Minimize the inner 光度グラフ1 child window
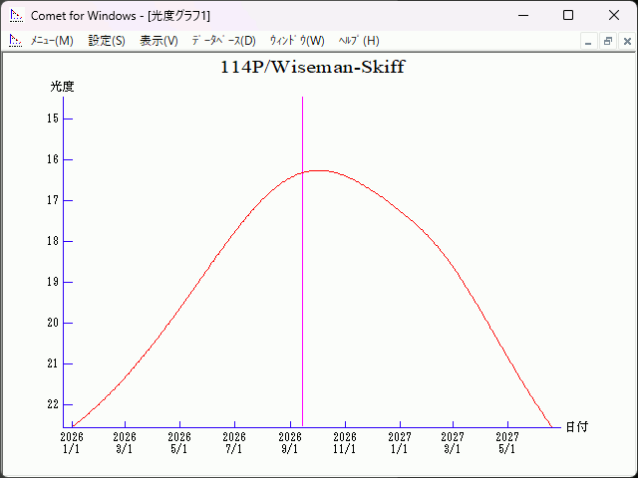The width and height of the screenshot is (638, 478). 588,41
